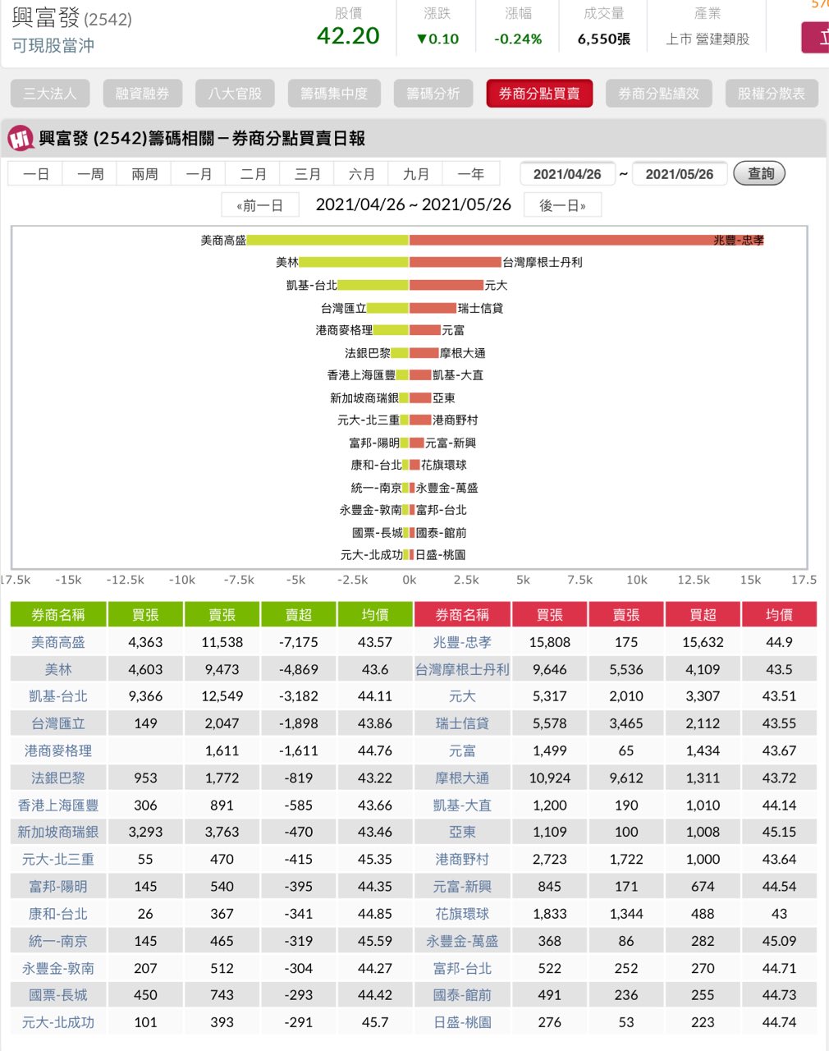The image size is (829, 1051).
Task: Open the 三大法人 tab
Action: 50,94
